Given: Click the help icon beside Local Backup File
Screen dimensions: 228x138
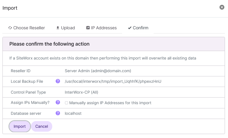Looking at the screenshot, I should [x=58, y=81].
